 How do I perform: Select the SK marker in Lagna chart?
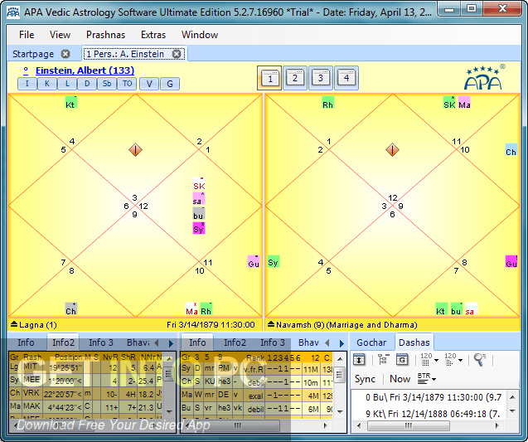tap(199, 184)
